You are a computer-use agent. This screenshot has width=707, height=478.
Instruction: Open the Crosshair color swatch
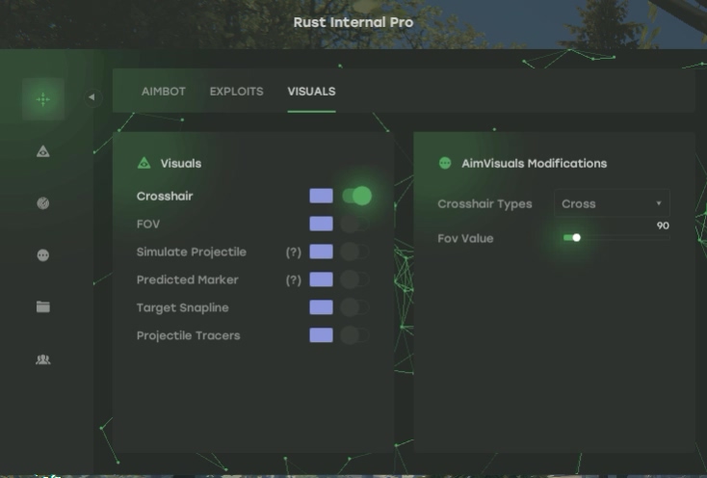pyautogui.click(x=321, y=197)
